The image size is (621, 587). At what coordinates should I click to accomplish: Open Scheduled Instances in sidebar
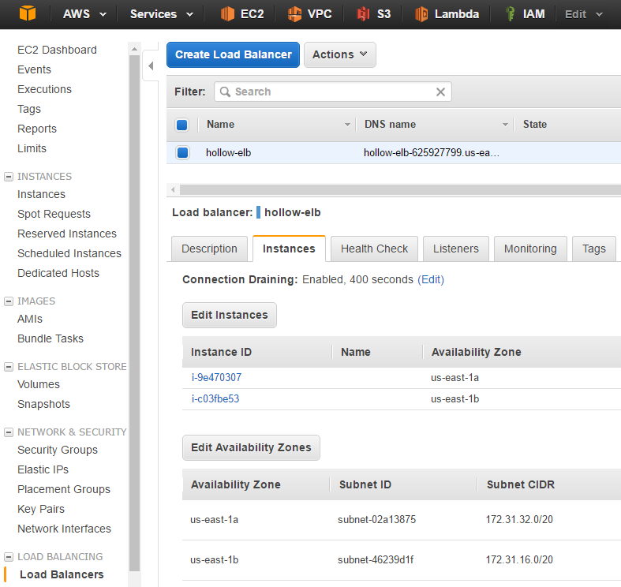tap(69, 253)
